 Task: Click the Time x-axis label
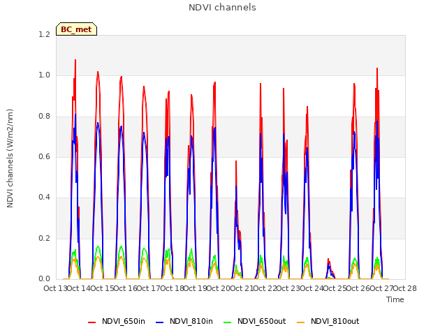pos(395,299)
